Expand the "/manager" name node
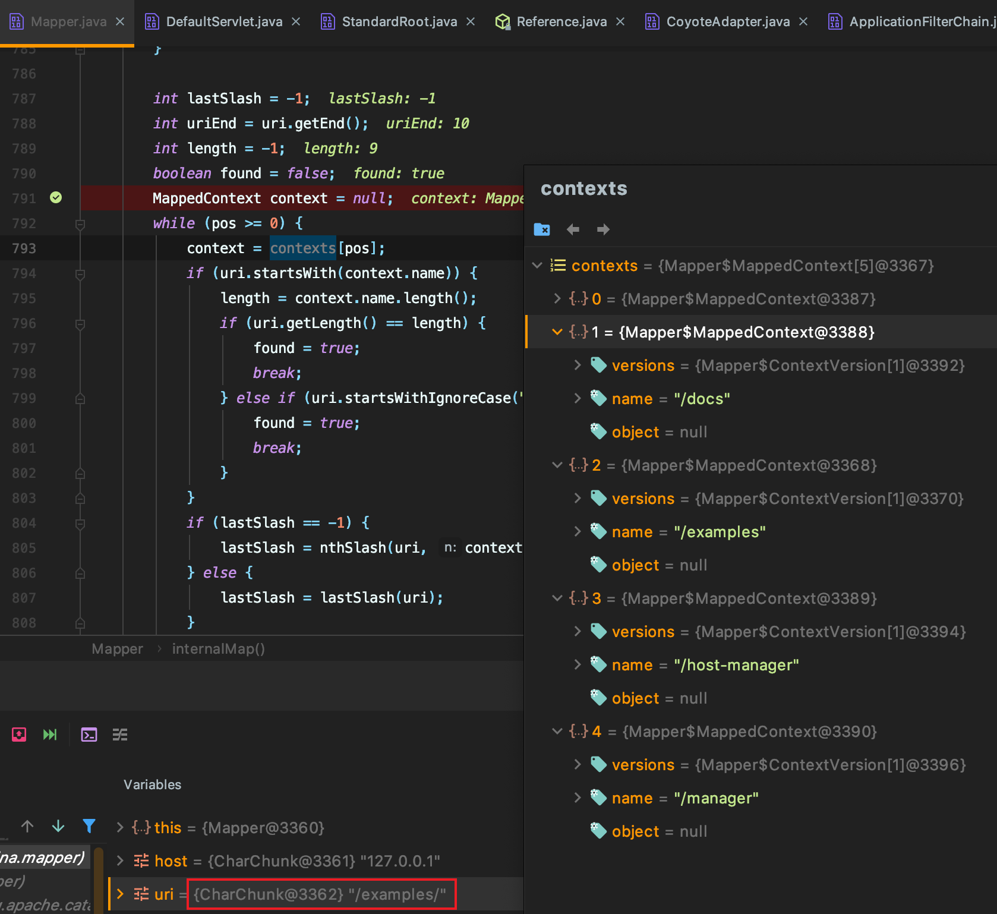The height and width of the screenshot is (914, 997). click(578, 798)
